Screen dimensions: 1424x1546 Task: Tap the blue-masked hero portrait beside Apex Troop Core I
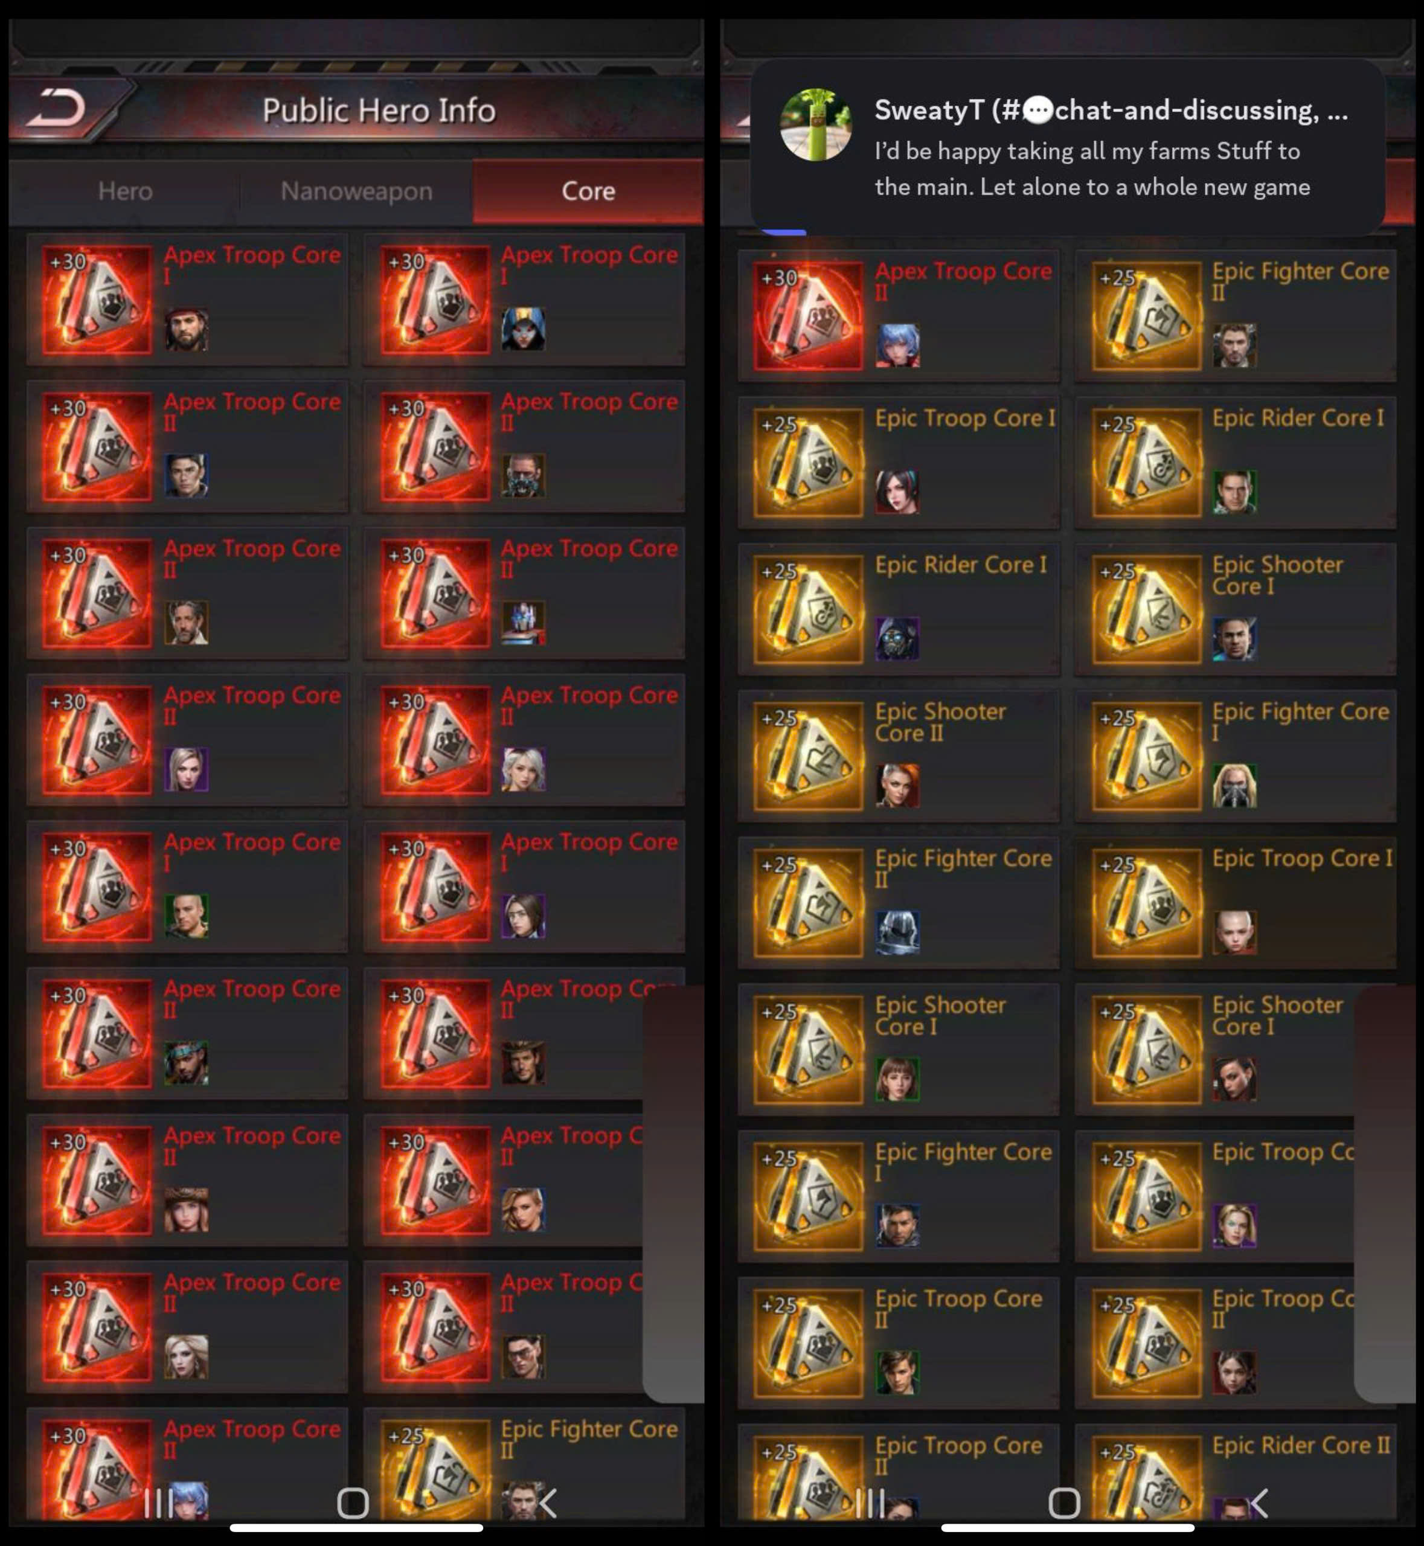click(x=523, y=329)
